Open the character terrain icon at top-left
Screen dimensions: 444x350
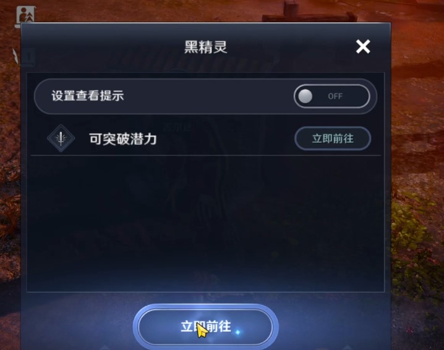[x=26, y=14]
